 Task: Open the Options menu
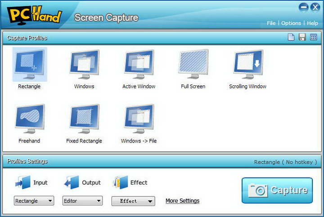click(291, 23)
